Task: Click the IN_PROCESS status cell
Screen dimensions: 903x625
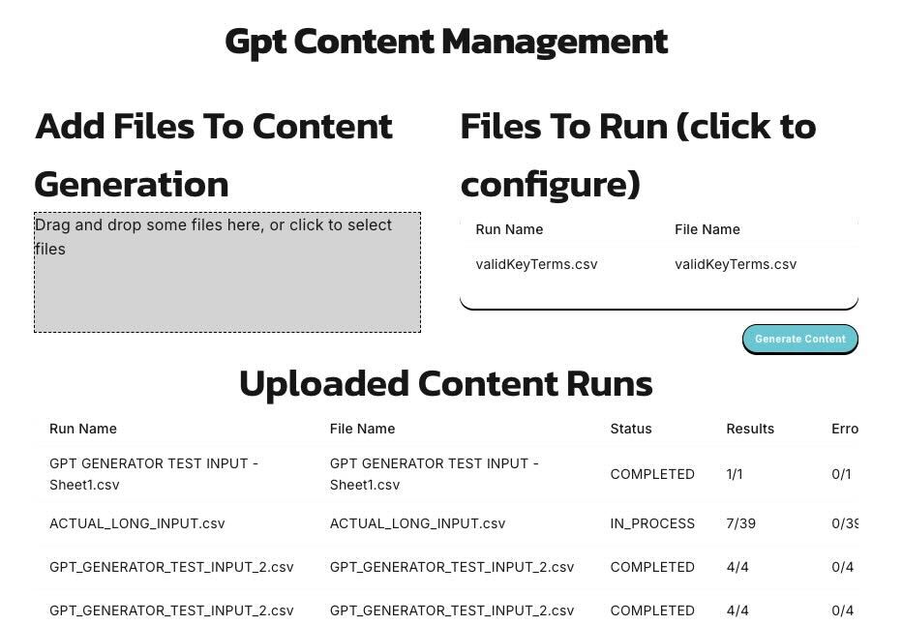Action: click(652, 523)
